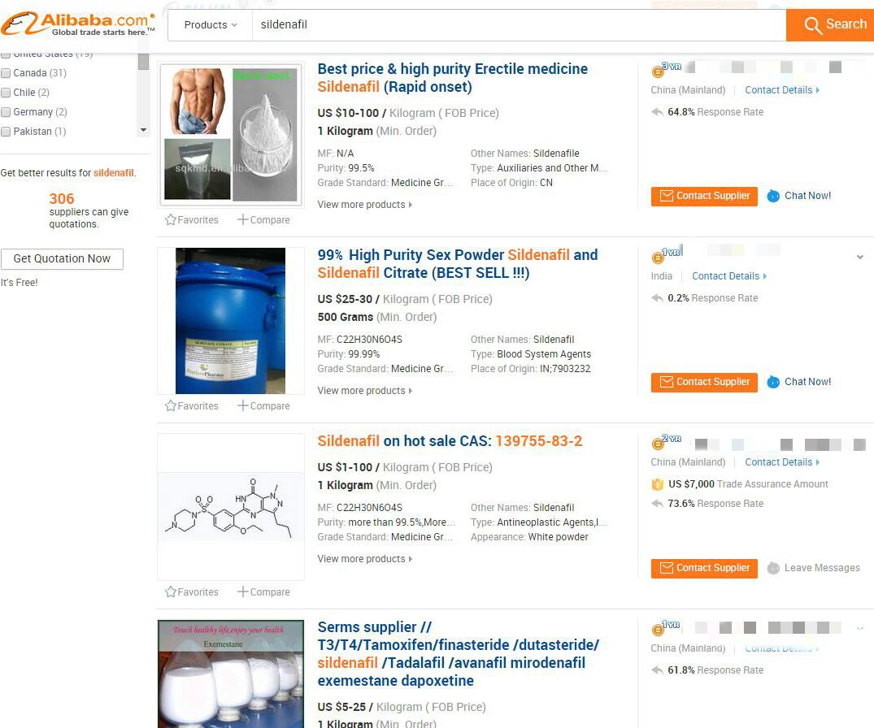Expand View more products for first listing
This screenshot has width=874, height=728.
point(365,205)
